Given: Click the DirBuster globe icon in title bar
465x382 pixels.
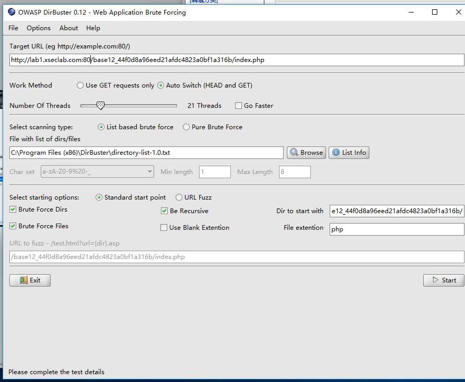Looking at the screenshot, I should (x=11, y=12).
